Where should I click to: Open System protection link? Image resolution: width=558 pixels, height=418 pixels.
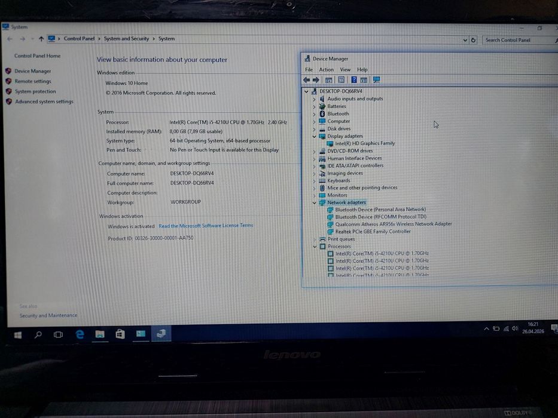coord(35,91)
